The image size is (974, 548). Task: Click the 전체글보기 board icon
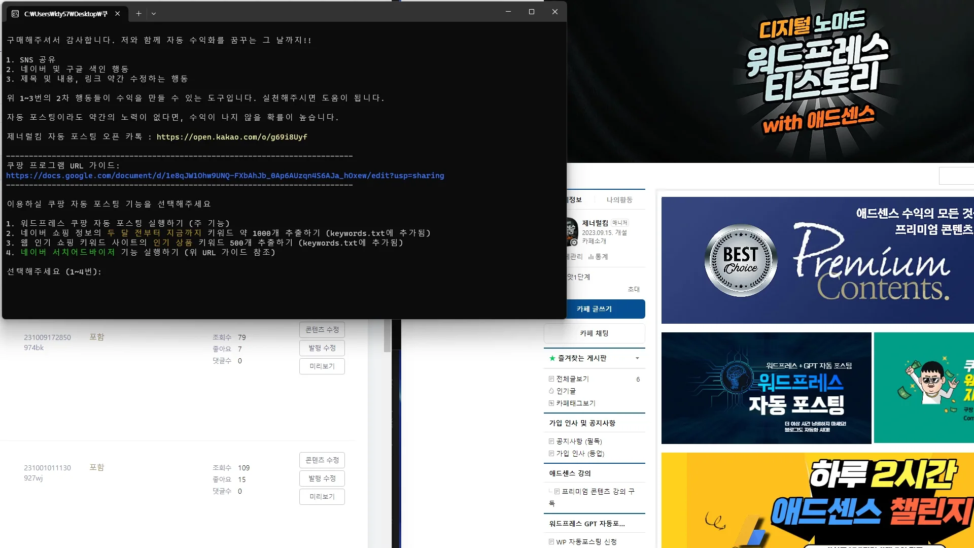(x=551, y=379)
